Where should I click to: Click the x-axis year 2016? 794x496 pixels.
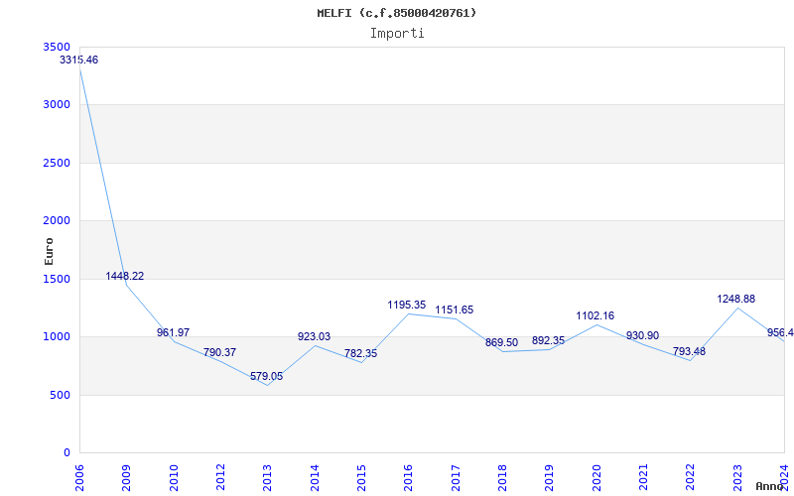click(409, 477)
